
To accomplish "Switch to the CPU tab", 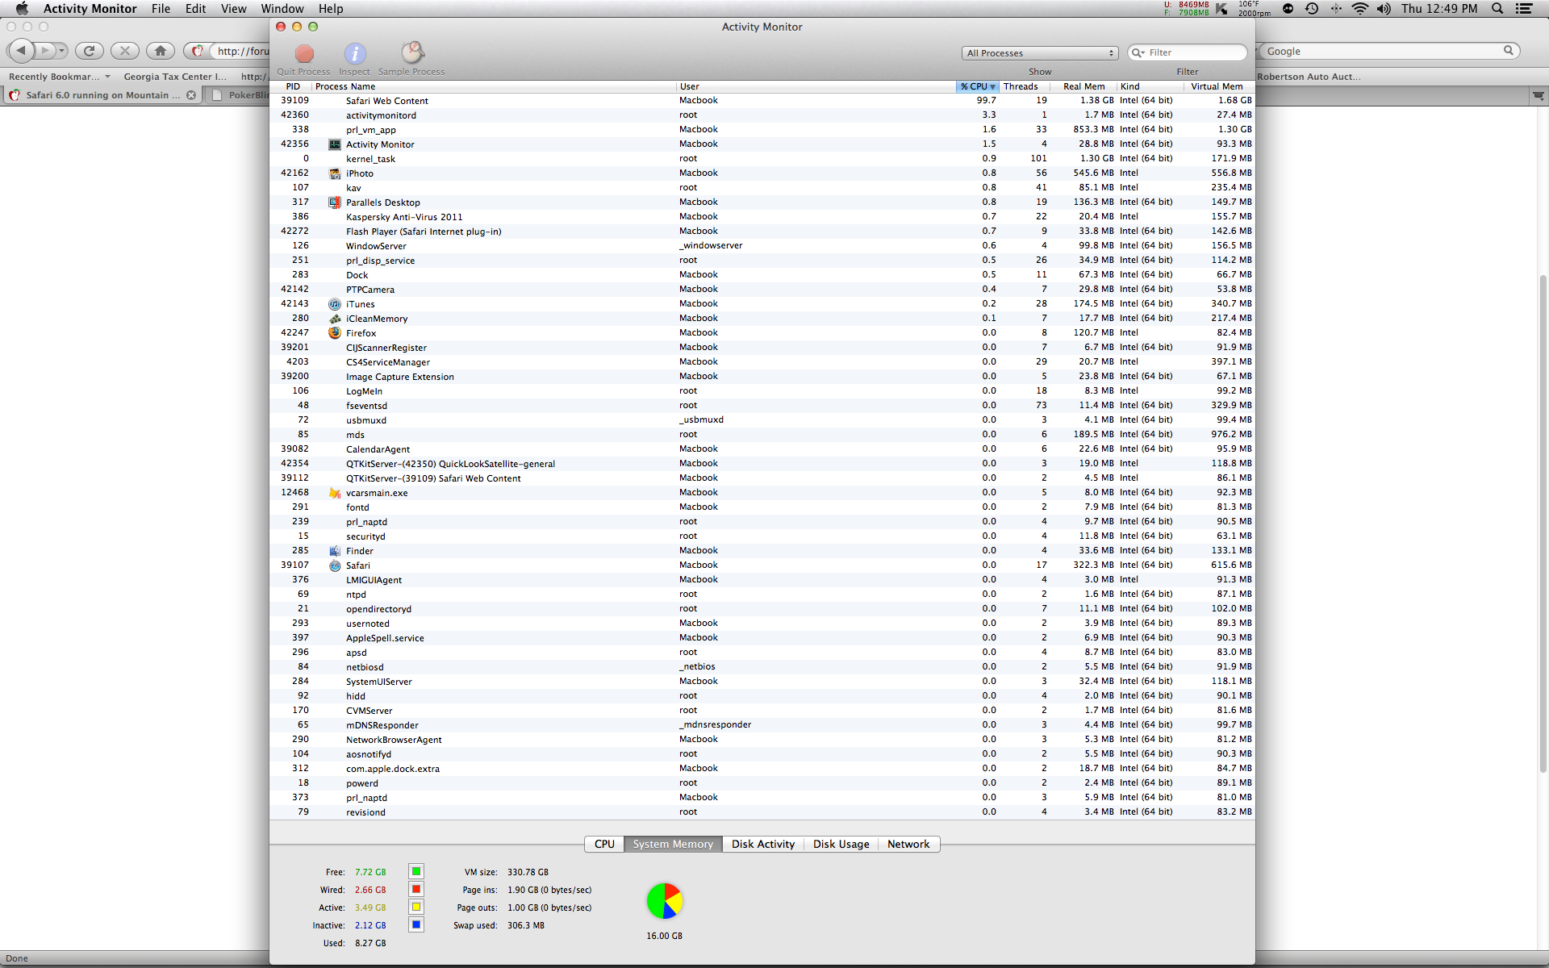I will click(x=604, y=844).
